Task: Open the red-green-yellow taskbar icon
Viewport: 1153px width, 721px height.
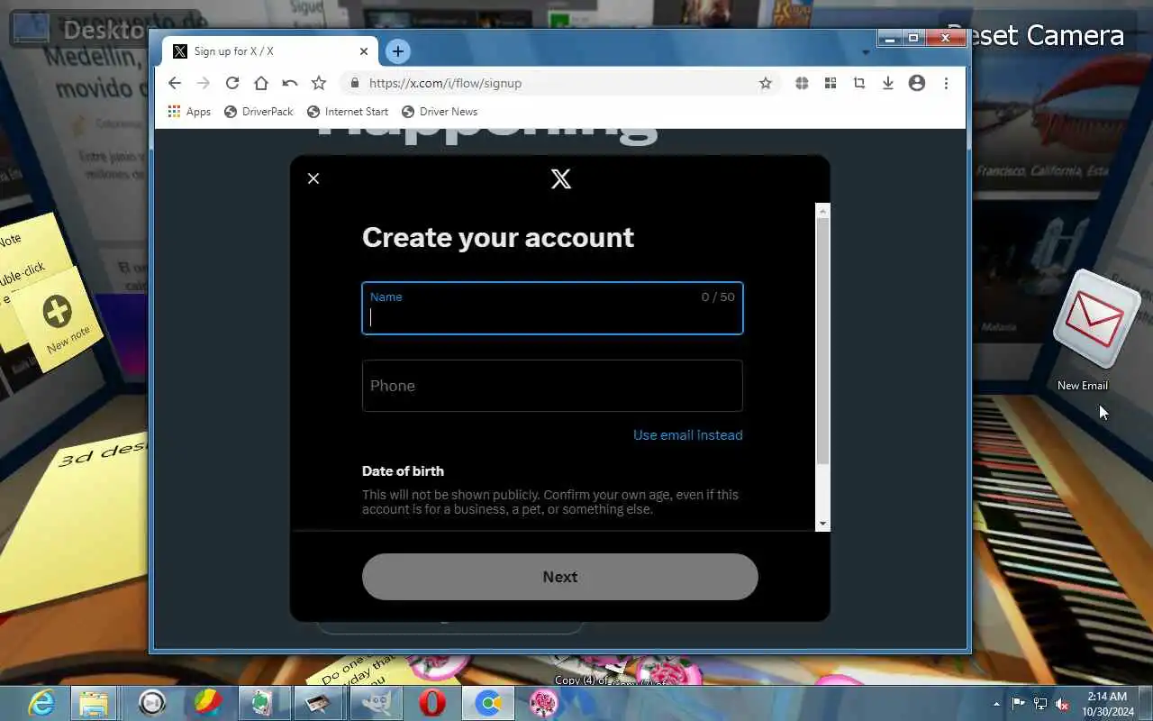Action: 209,703
